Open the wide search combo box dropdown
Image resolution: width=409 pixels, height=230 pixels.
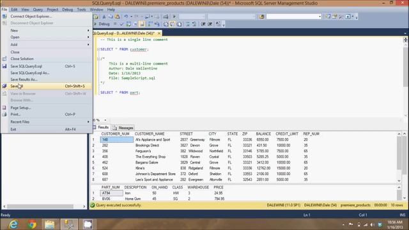[320, 17]
